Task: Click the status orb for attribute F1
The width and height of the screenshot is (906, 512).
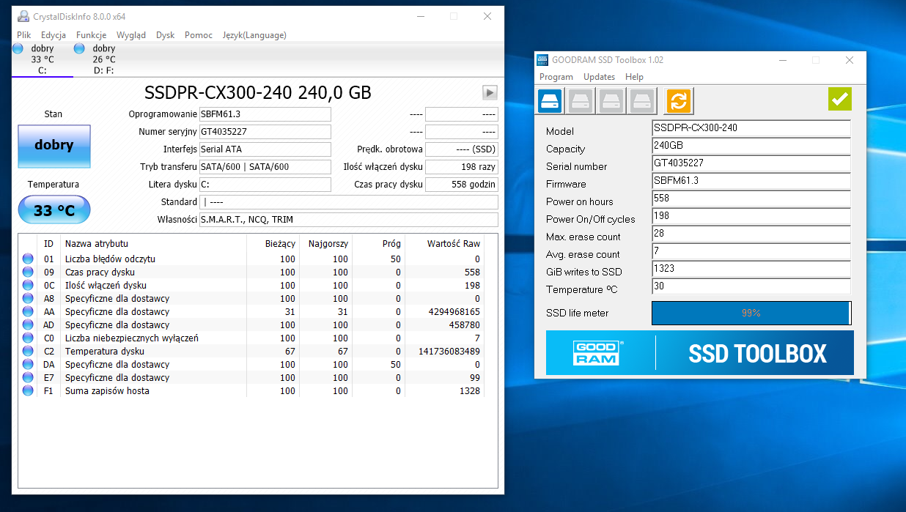Action: (28, 390)
